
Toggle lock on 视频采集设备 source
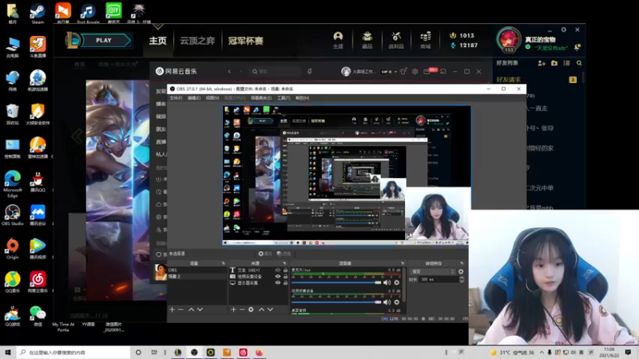(x=285, y=276)
